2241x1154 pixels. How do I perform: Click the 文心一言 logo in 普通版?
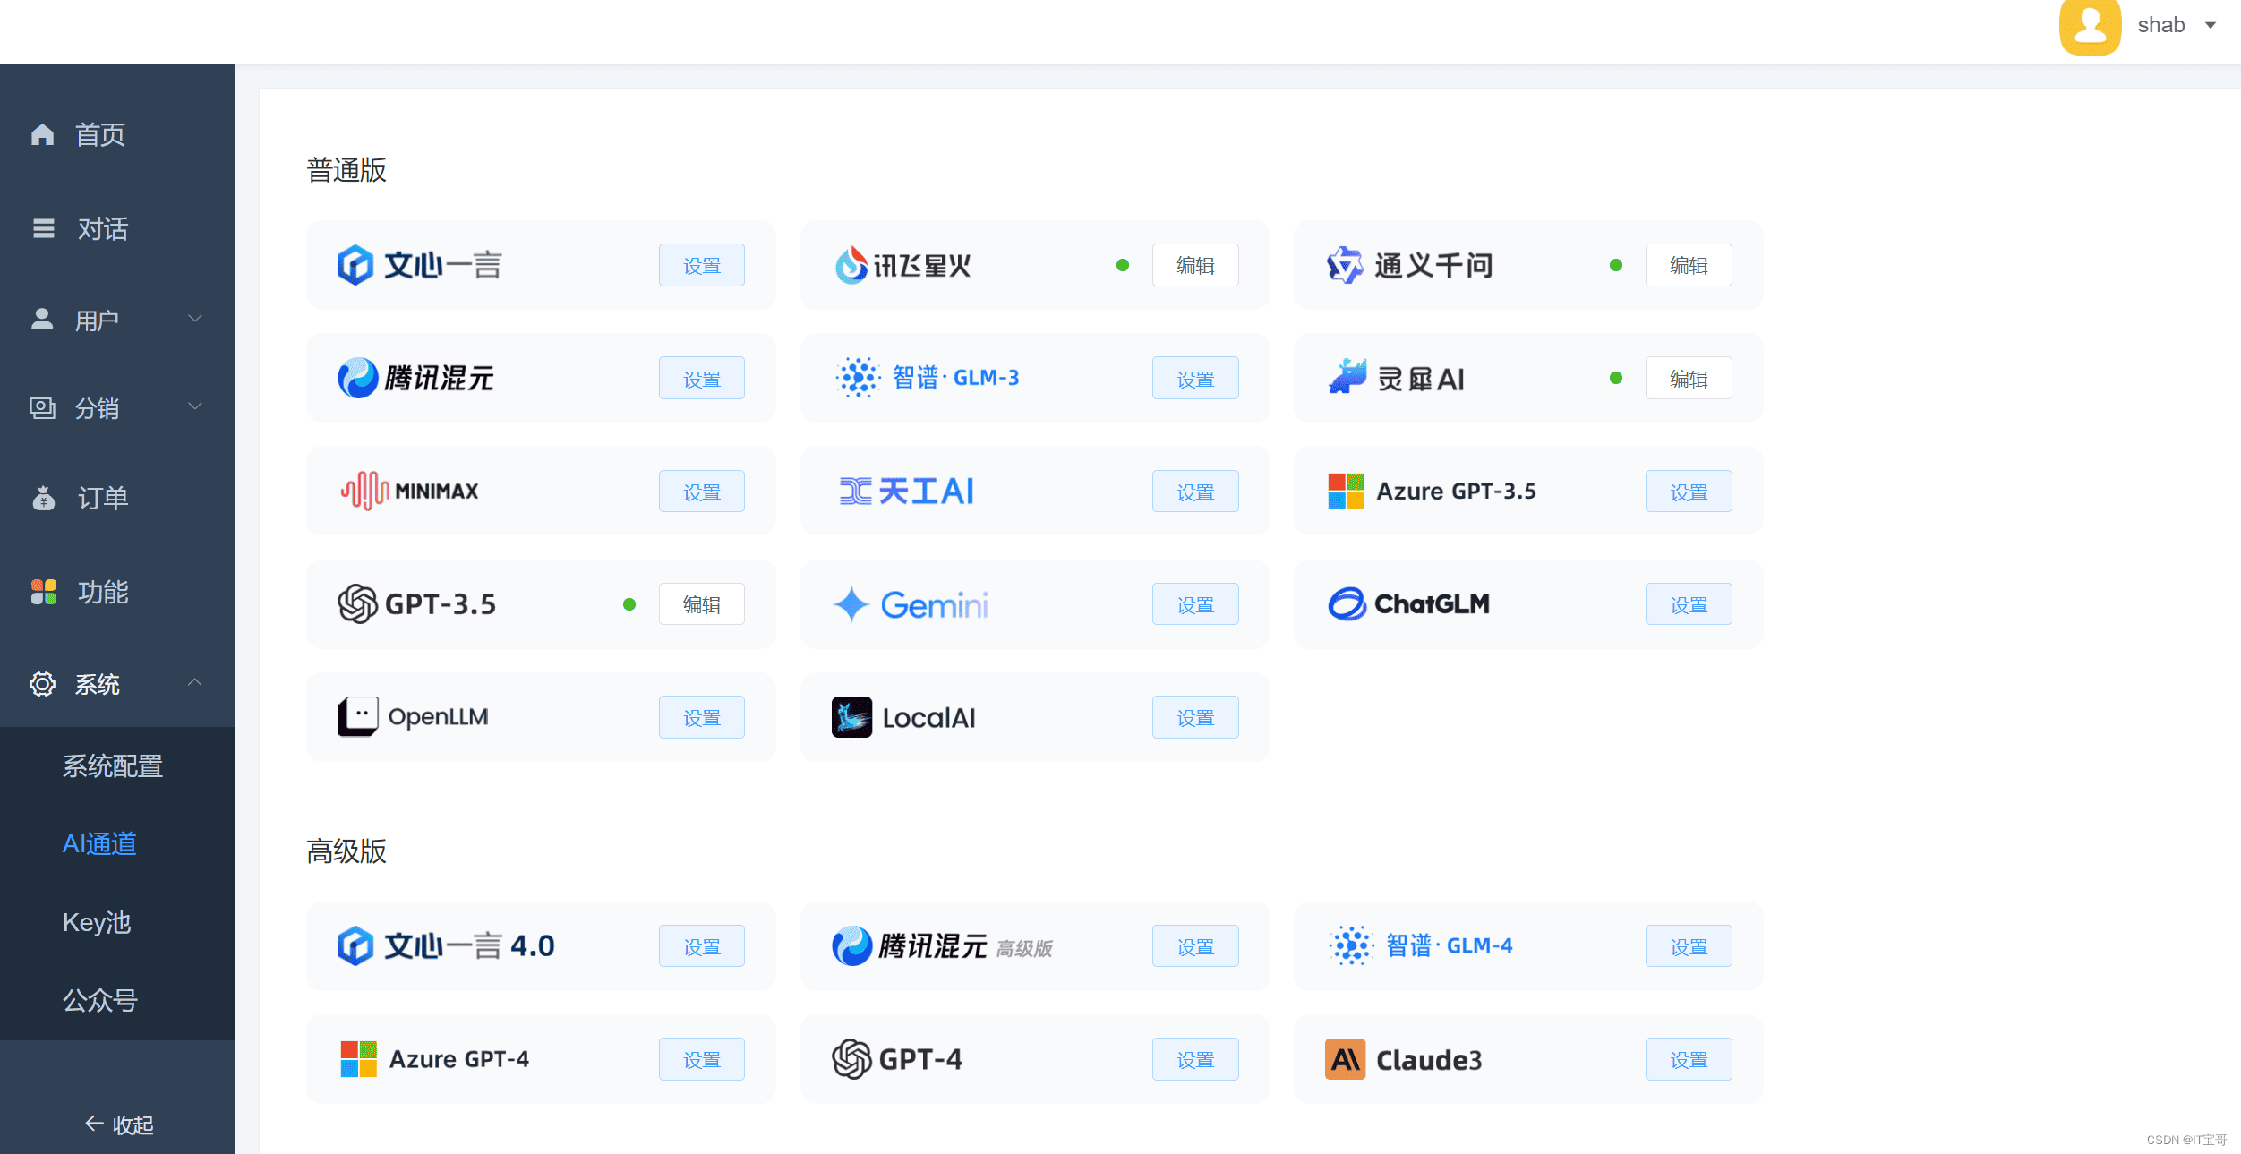click(x=355, y=266)
